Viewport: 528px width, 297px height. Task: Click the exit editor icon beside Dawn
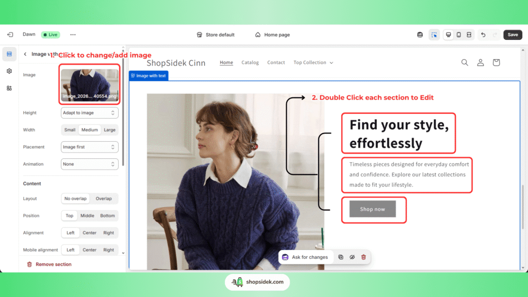tap(10, 35)
